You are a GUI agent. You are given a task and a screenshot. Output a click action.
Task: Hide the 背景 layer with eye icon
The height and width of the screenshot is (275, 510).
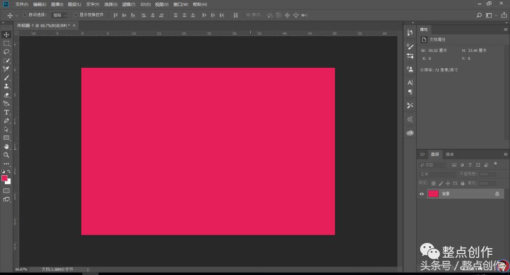(x=422, y=194)
